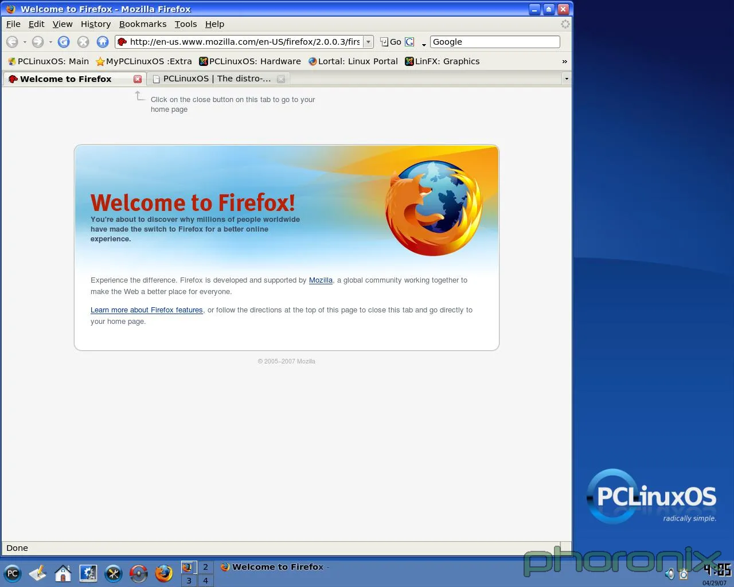The height and width of the screenshot is (587, 734).
Task: Open the Help menu
Action: [214, 24]
